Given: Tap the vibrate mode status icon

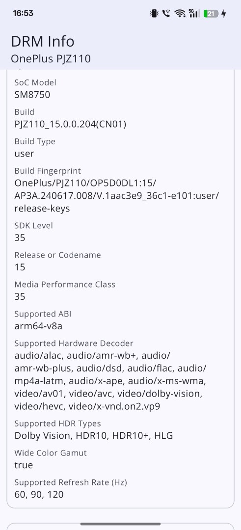Looking at the screenshot, I should click(154, 14).
